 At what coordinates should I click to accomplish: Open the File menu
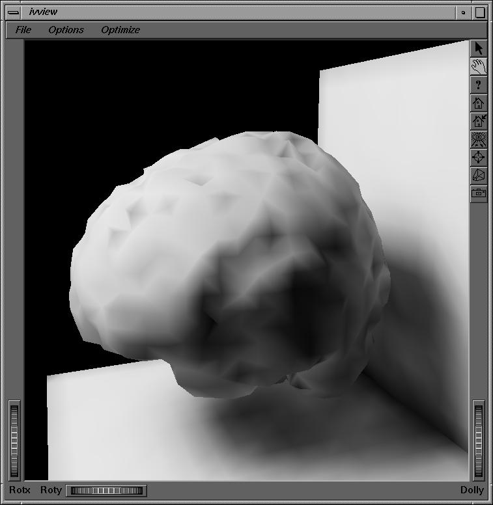[23, 30]
